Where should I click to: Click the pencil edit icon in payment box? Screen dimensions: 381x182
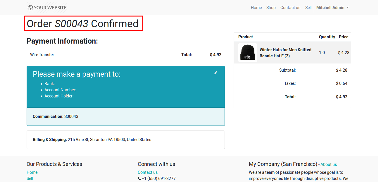[216, 73]
